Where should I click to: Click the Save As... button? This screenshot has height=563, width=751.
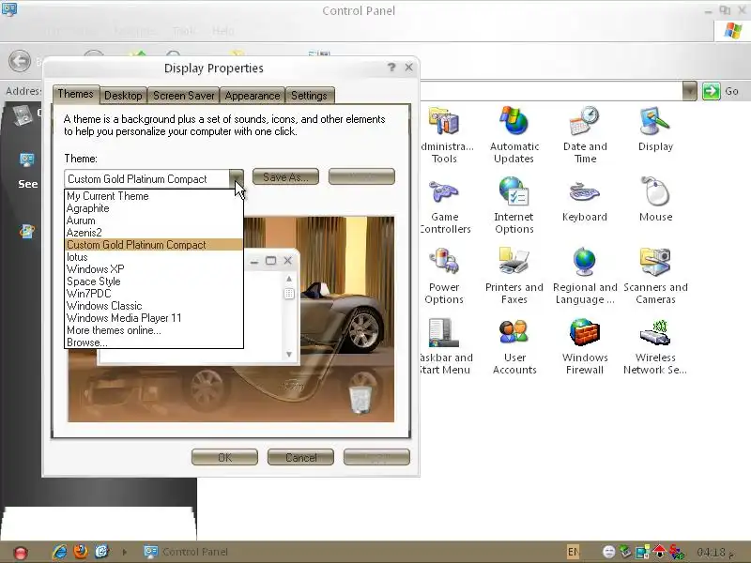285,176
